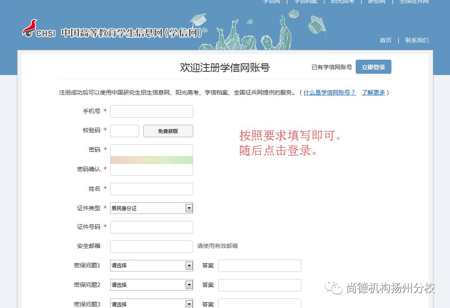Open the 什么是学信网账号？ link
Screen dimensions: 450x308
coord(330,92)
